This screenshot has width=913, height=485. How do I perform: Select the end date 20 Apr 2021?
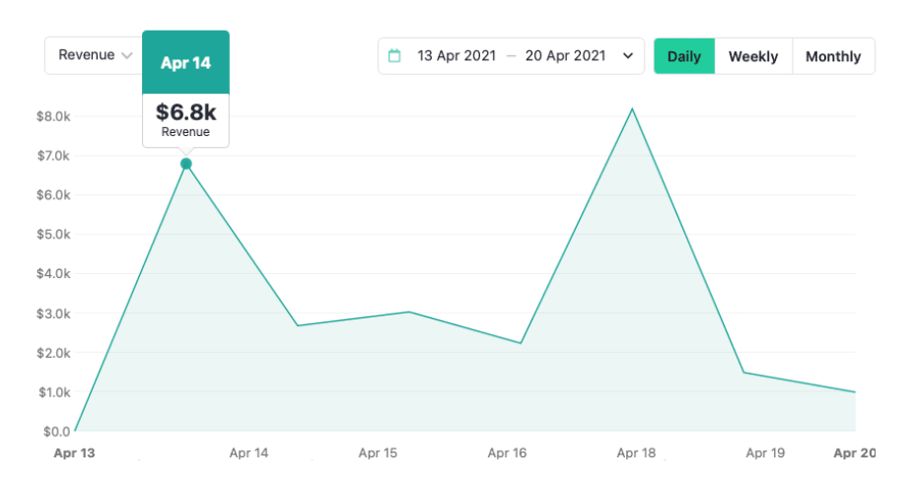click(565, 56)
